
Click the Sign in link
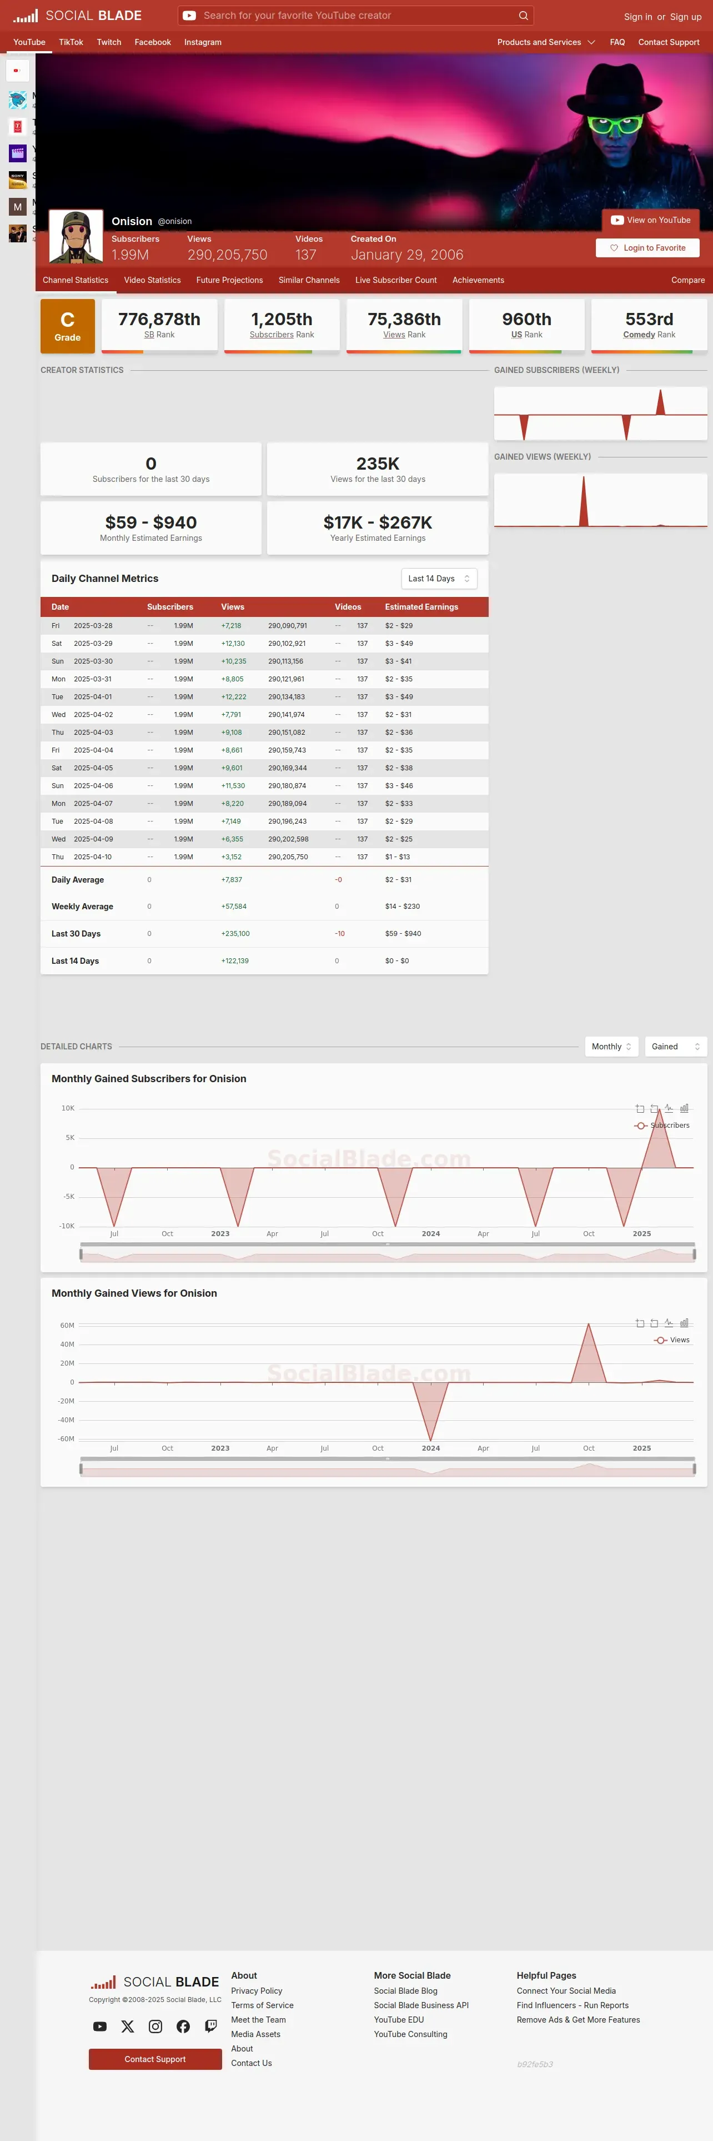(638, 17)
